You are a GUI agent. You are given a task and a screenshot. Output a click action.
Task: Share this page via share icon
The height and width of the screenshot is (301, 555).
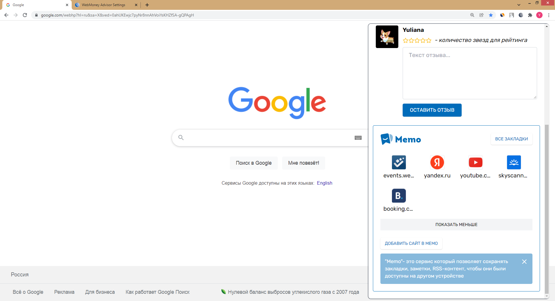pos(482,15)
